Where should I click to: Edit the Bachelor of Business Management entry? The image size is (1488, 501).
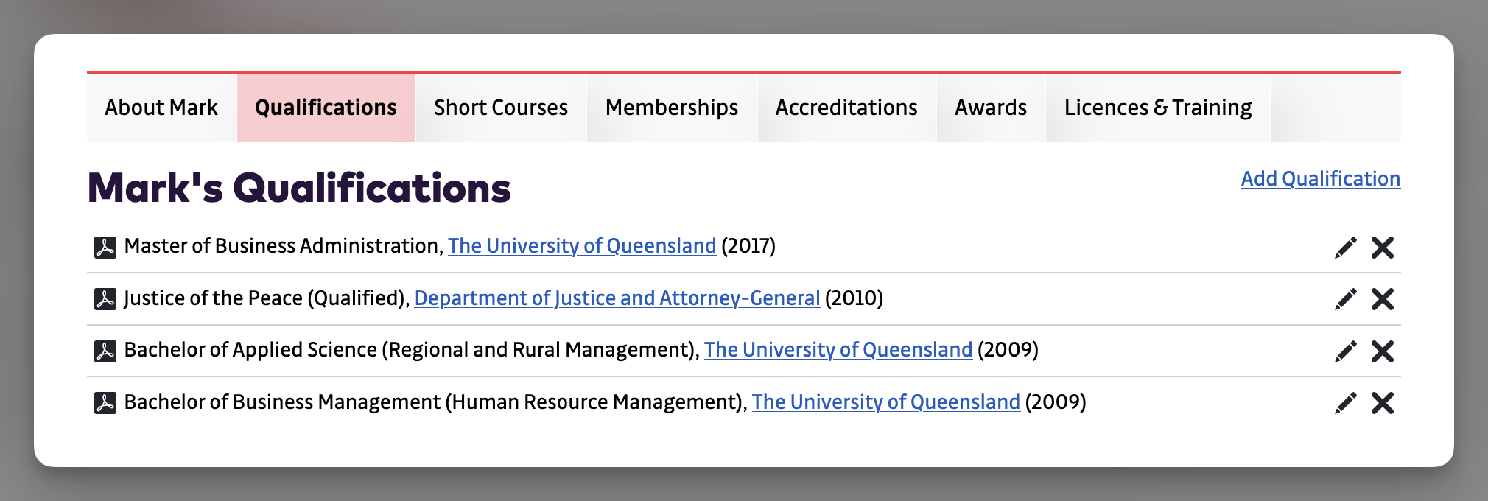[x=1345, y=403]
